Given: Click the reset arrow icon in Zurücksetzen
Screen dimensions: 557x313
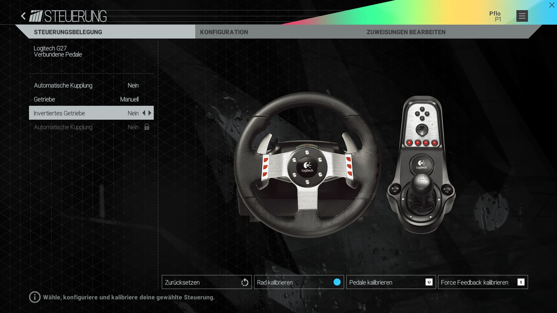Looking at the screenshot, I should (245, 282).
